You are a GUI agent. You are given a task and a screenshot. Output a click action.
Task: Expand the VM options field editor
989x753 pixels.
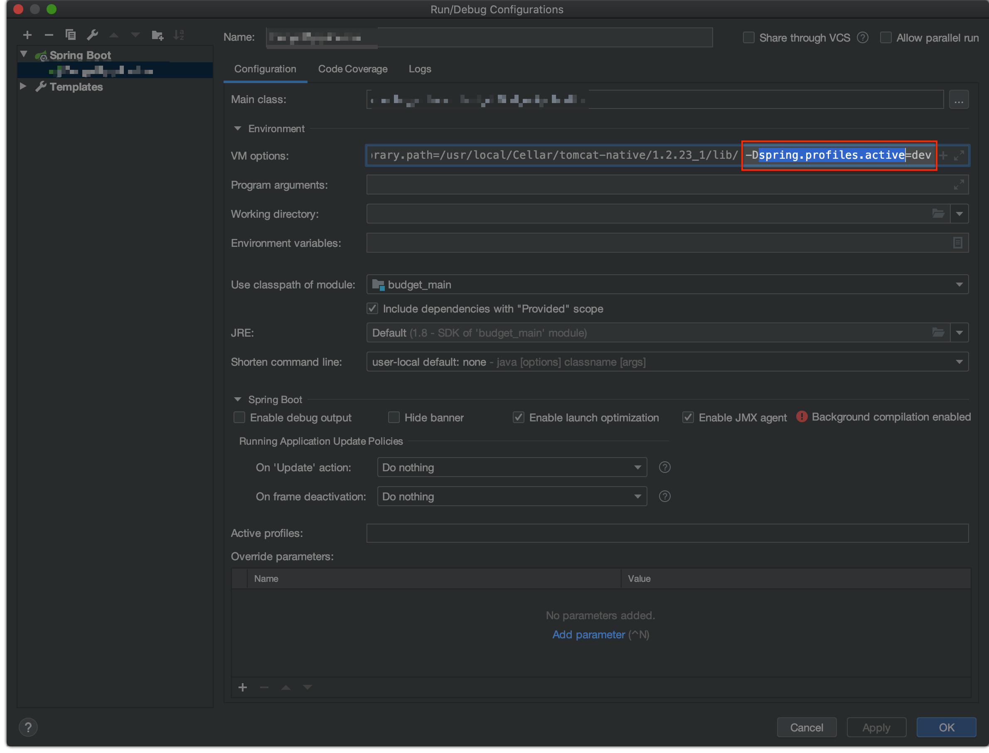(x=959, y=155)
